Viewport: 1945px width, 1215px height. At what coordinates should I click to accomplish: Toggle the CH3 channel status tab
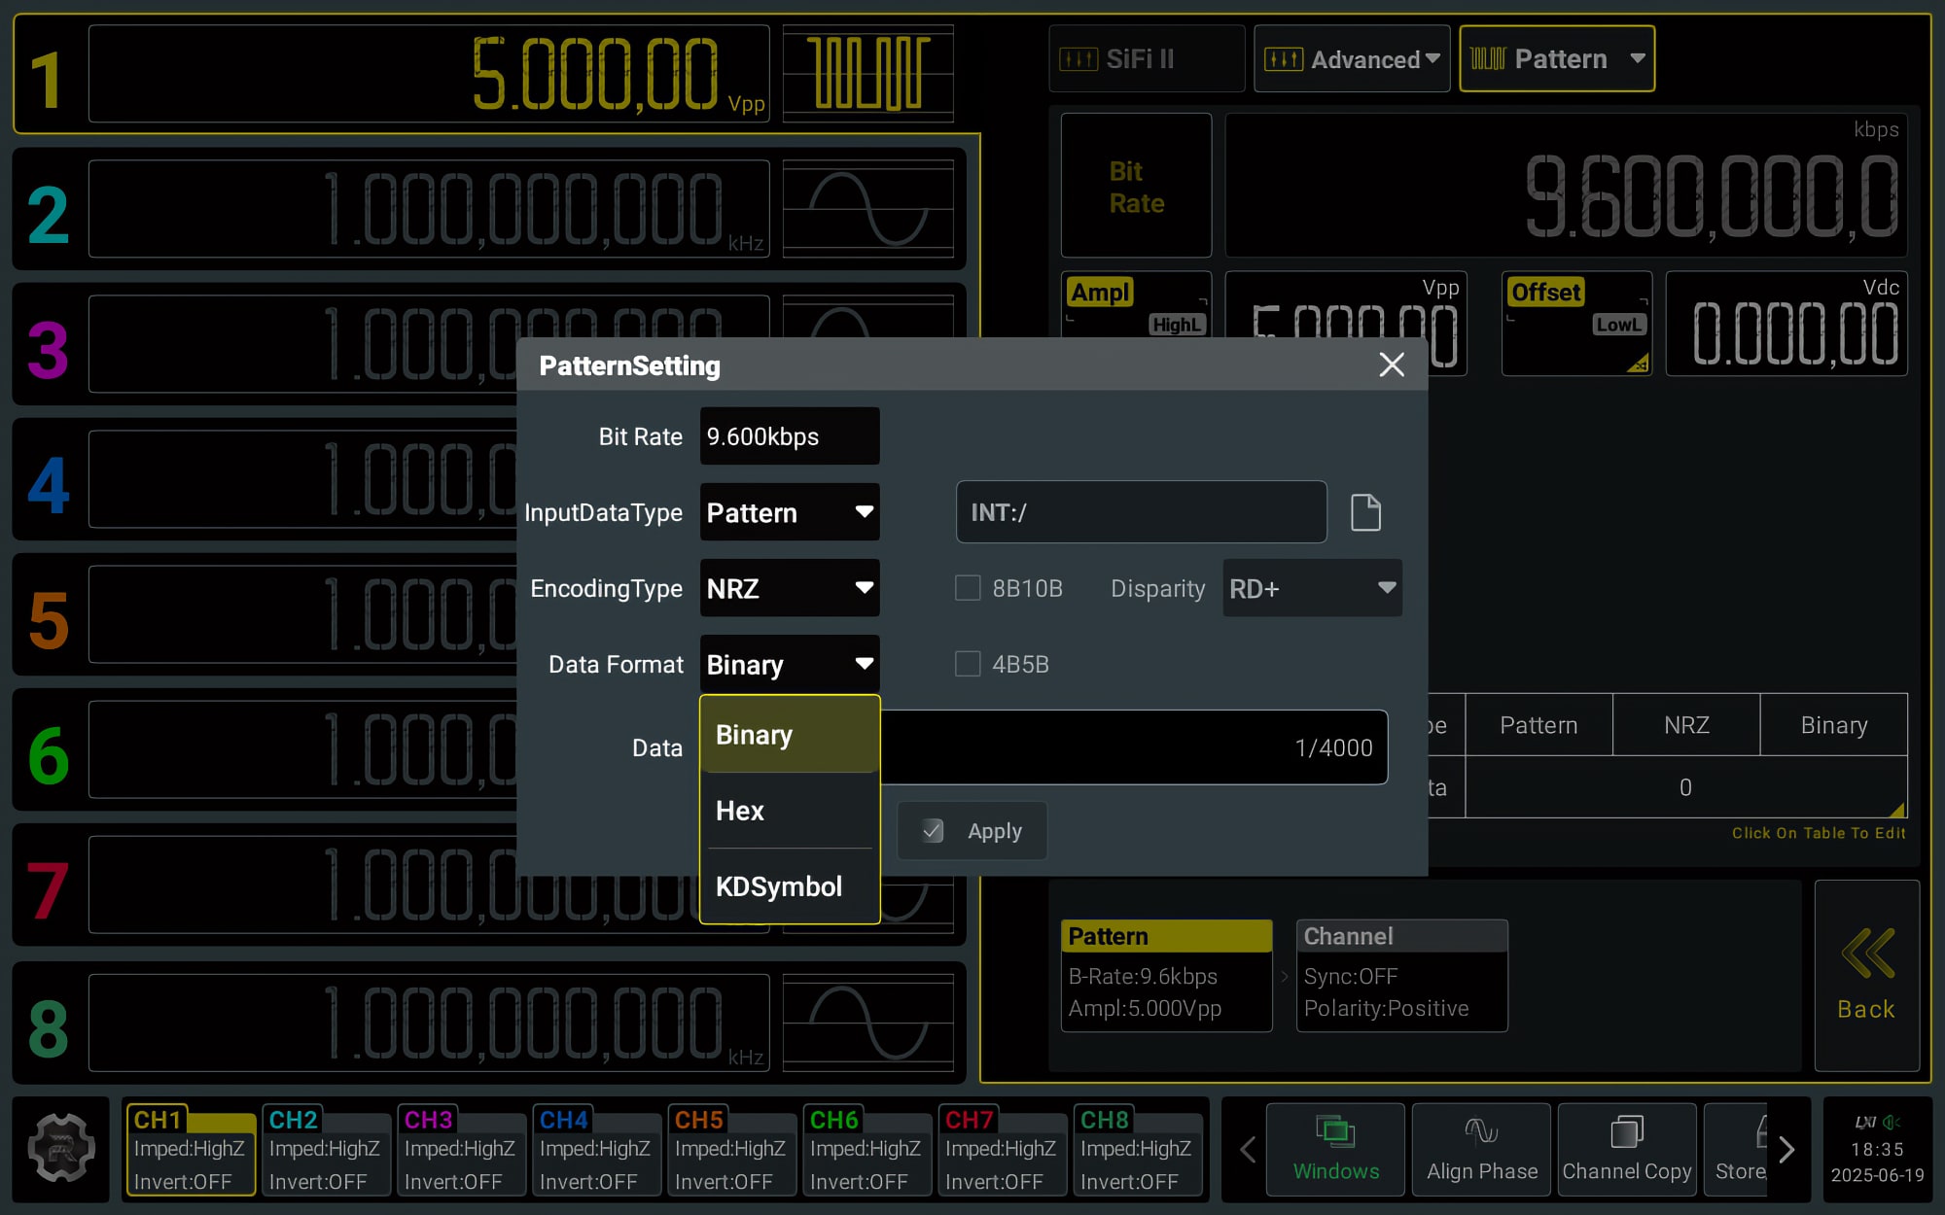[x=461, y=1150]
